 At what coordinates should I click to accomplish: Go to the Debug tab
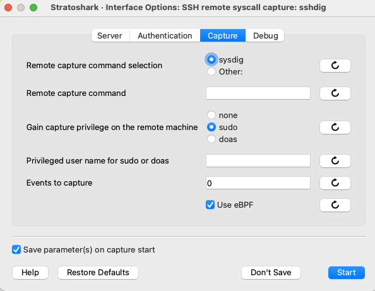pos(265,35)
